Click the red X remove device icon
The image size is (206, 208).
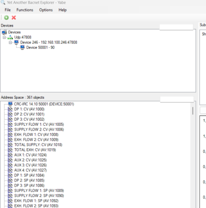(14, 18)
